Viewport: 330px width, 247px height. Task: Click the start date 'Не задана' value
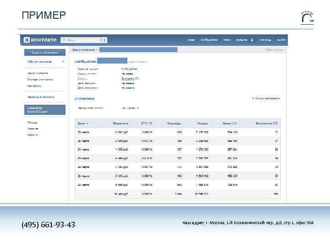pyautogui.click(x=128, y=83)
